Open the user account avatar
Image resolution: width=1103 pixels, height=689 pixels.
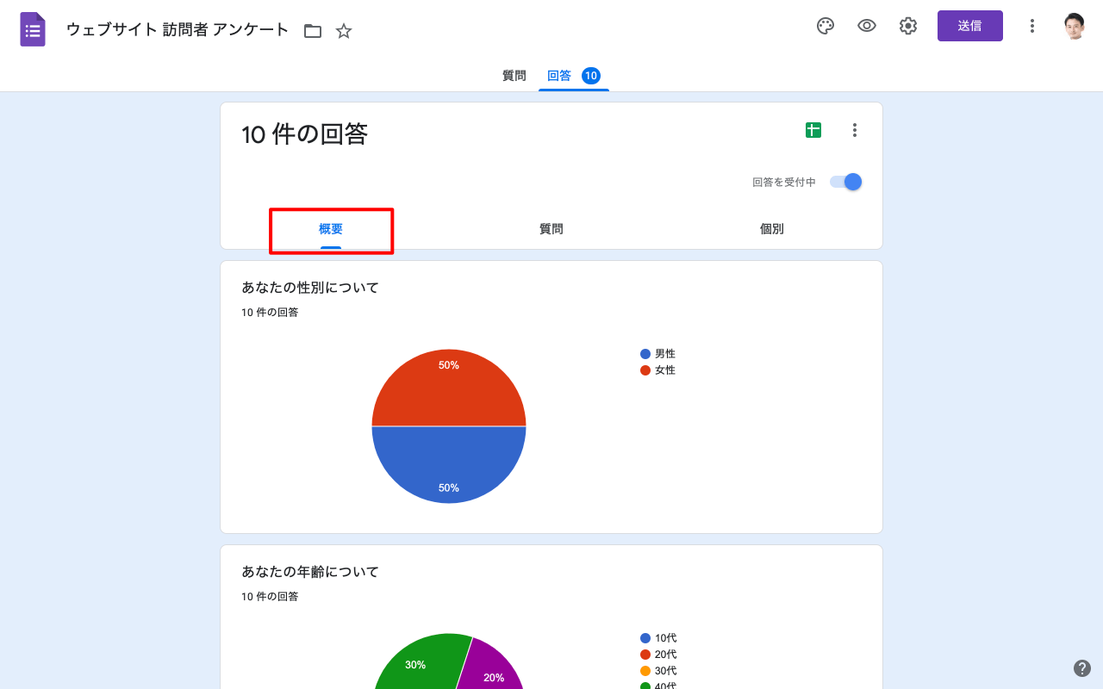1074,26
